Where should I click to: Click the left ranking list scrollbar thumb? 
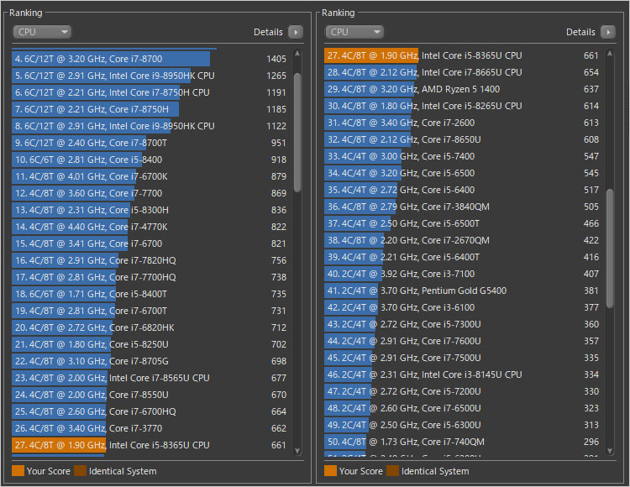[x=297, y=133]
